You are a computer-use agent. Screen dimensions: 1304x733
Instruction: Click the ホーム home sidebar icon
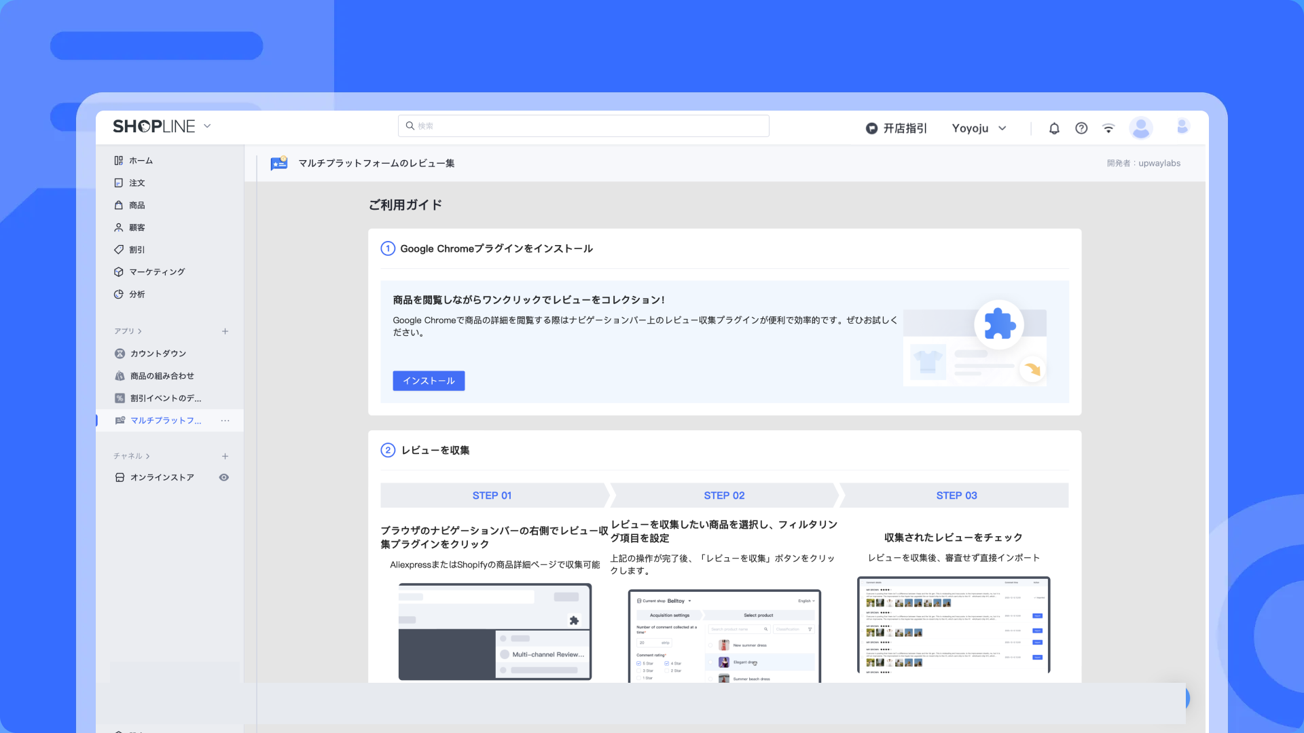tap(119, 161)
